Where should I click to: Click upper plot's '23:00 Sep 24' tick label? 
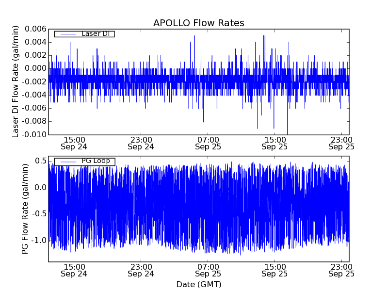click(141, 142)
